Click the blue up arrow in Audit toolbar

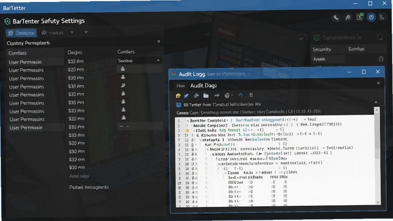pos(241,95)
